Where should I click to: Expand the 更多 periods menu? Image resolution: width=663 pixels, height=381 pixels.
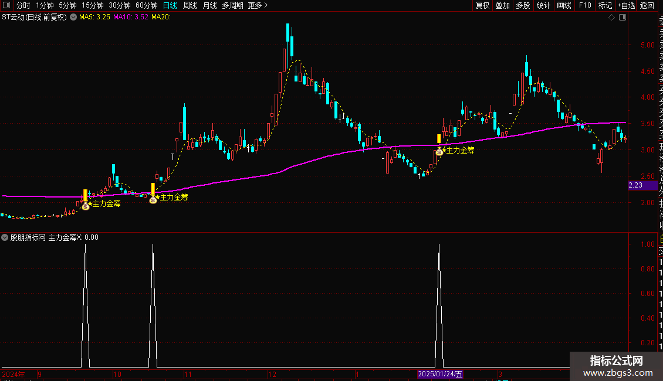[258, 5]
